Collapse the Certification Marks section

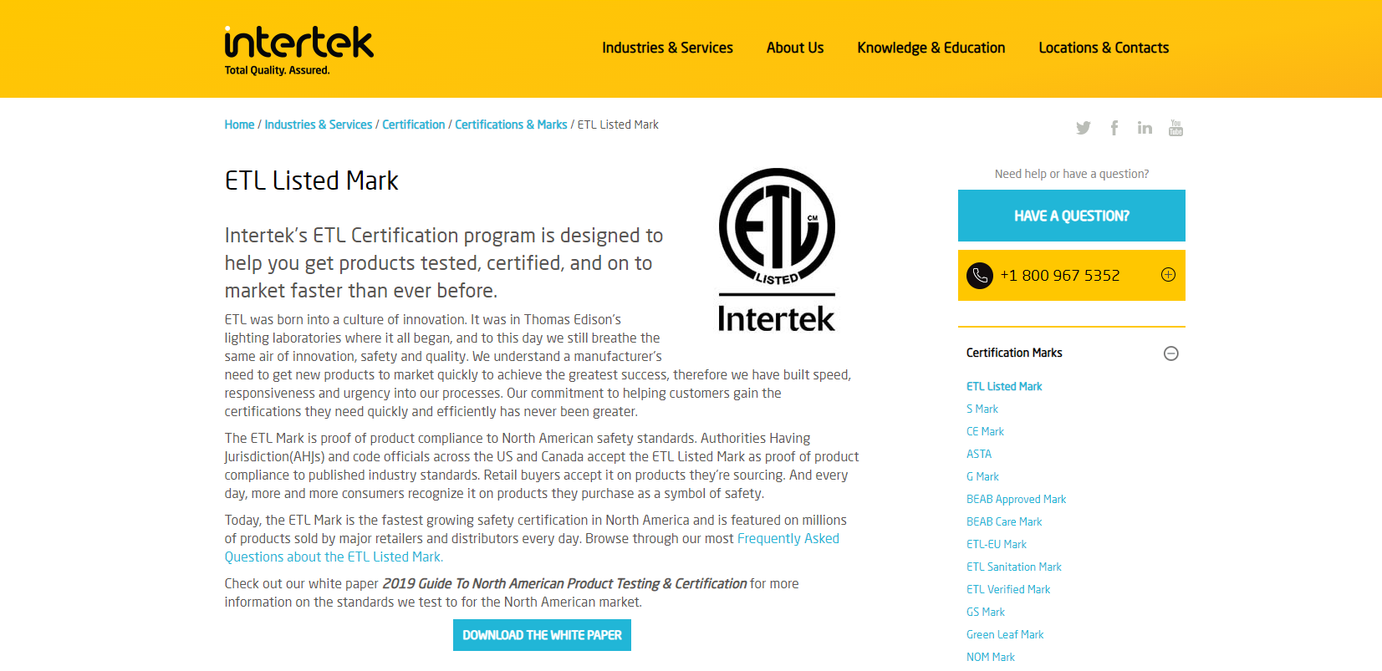point(1170,353)
